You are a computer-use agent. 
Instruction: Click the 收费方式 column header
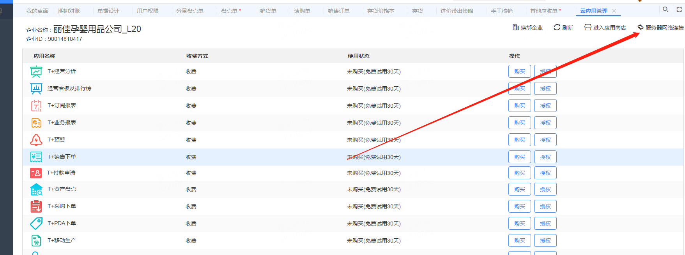(197, 56)
